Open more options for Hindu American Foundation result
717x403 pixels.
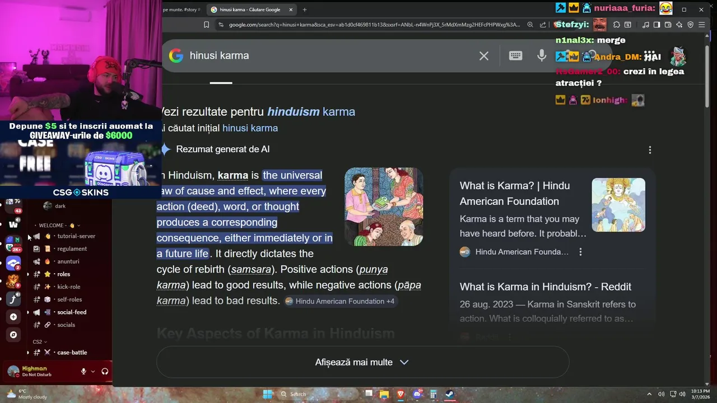click(580, 252)
